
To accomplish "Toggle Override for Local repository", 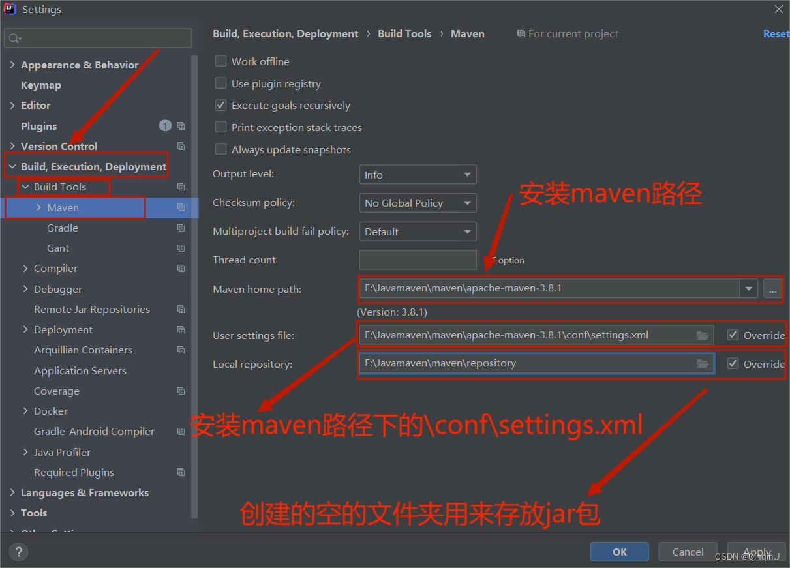I will coord(733,364).
